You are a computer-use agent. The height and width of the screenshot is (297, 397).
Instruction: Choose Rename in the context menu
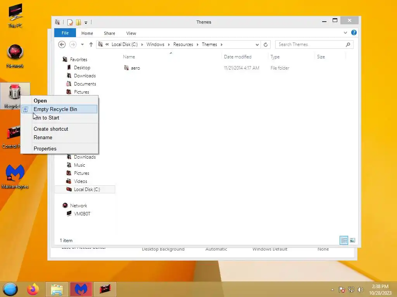(59, 137)
